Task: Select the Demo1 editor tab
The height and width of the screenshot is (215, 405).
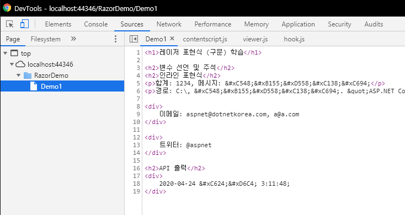Action: (x=156, y=39)
